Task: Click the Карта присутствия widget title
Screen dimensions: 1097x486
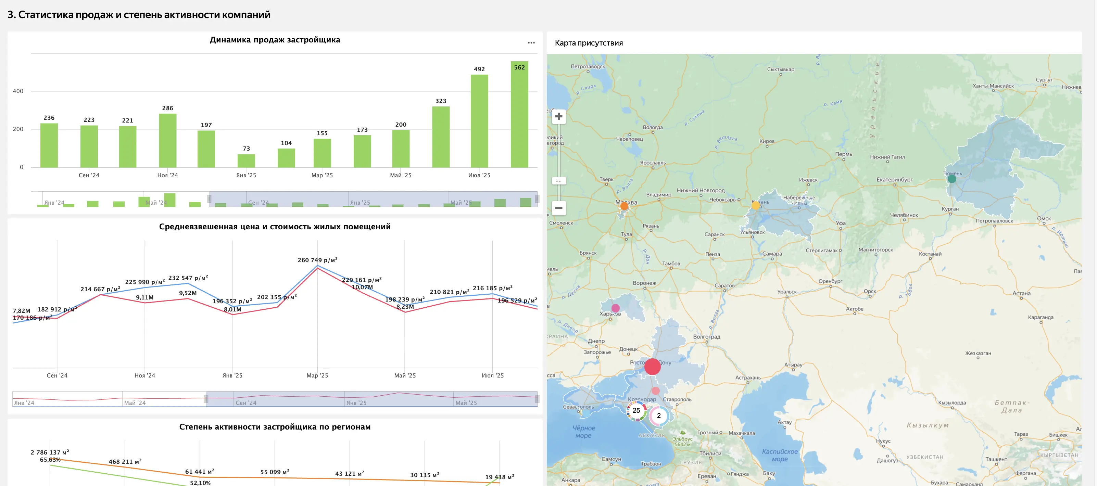Action: (589, 43)
